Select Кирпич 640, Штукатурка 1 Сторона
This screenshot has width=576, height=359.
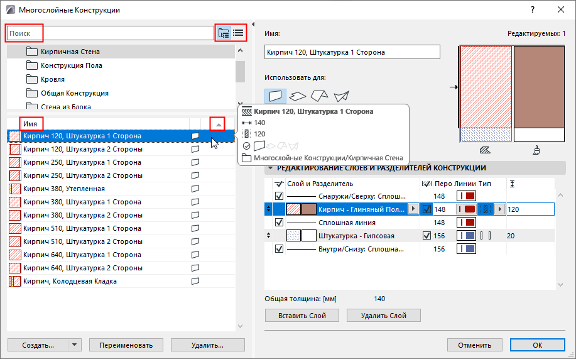121,255
